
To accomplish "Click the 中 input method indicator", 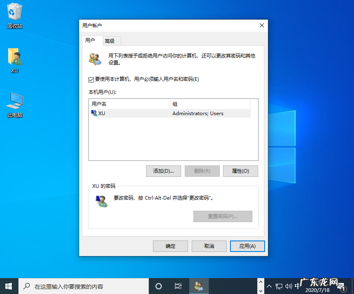I will [x=298, y=286].
